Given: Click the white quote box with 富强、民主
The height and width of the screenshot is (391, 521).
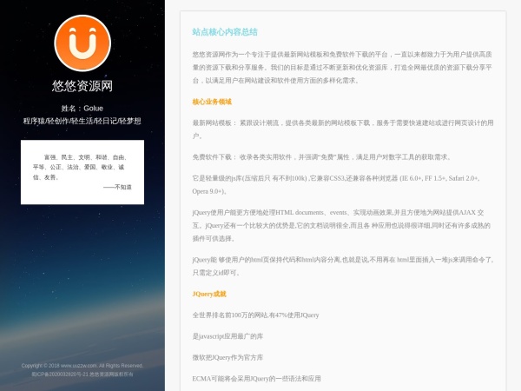Looking at the screenshot, I should click(82, 172).
